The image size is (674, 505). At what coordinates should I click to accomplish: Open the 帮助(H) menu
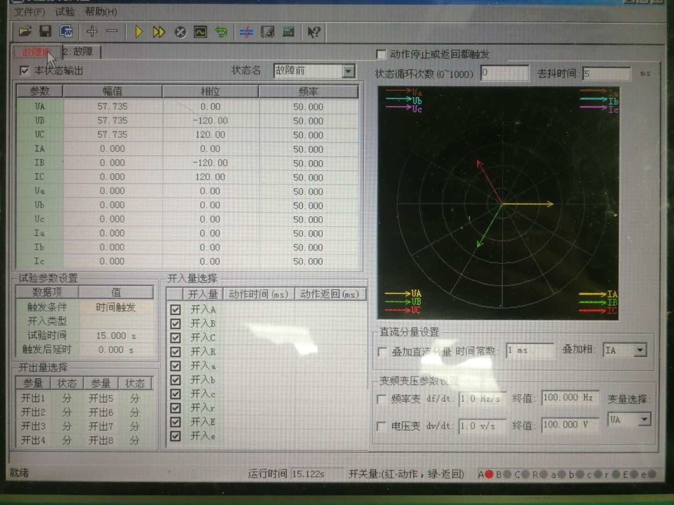[x=101, y=12]
